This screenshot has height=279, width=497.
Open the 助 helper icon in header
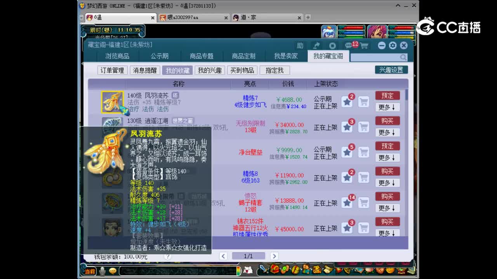click(300, 45)
